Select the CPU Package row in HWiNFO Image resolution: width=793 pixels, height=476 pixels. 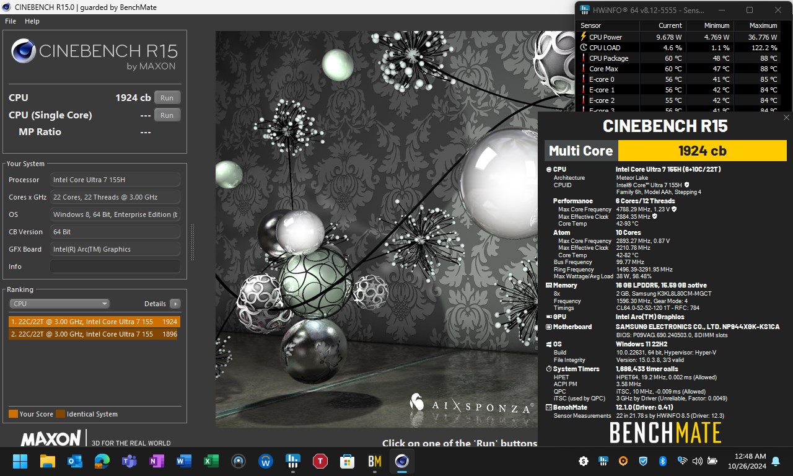pos(679,58)
